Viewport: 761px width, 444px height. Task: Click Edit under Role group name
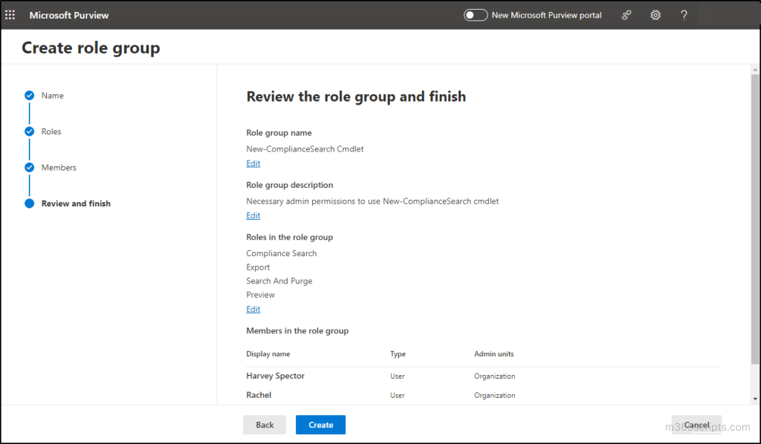coord(253,163)
